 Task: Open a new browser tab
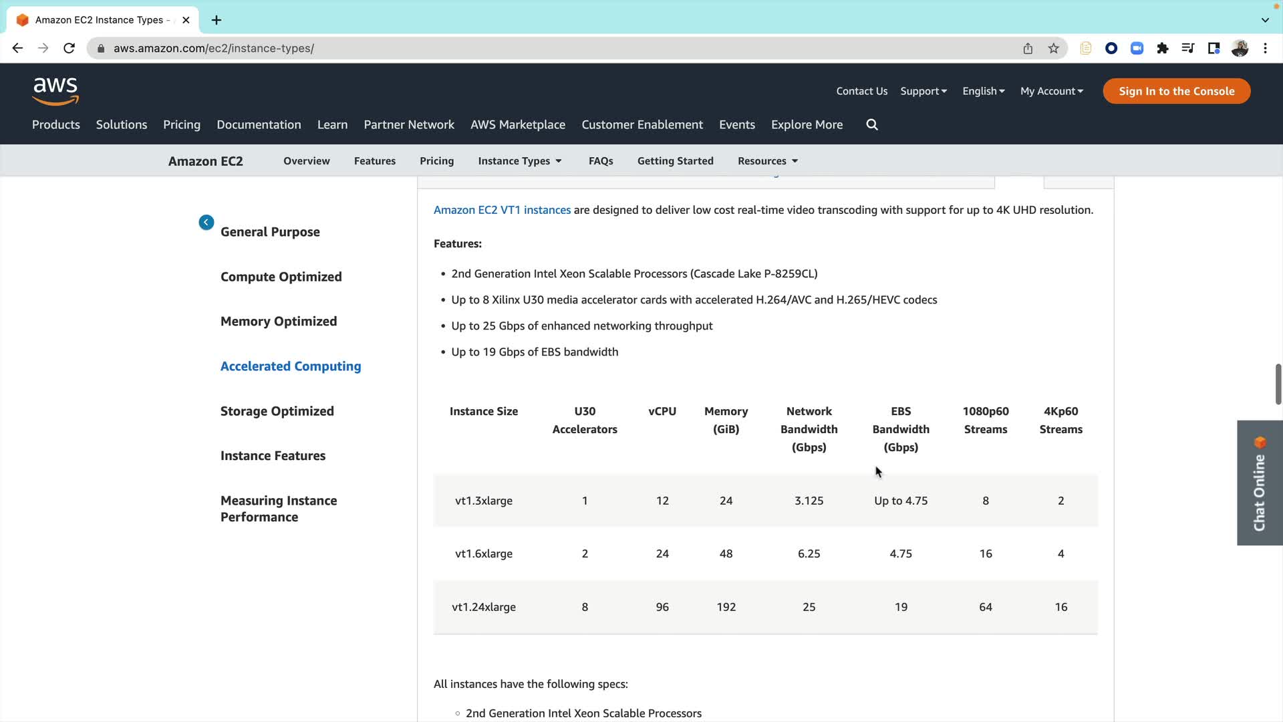[x=217, y=20]
